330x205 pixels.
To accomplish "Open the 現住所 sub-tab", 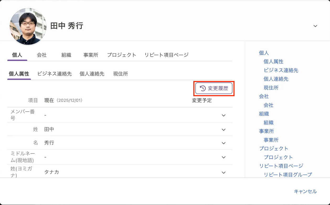I will point(120,74).
